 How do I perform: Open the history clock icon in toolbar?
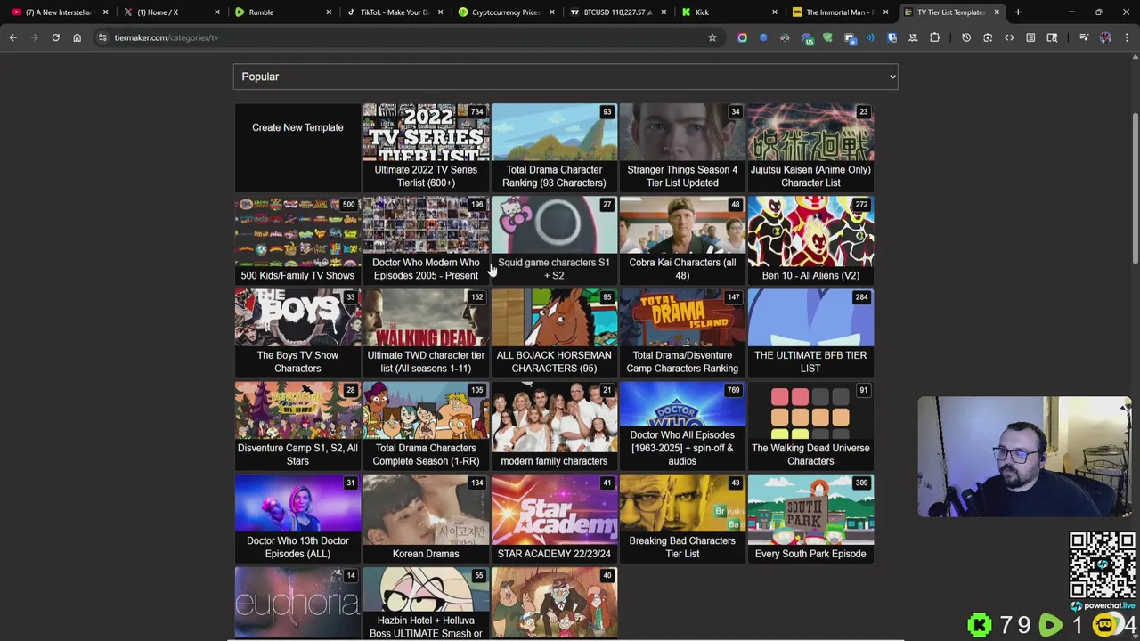(966, 37)
